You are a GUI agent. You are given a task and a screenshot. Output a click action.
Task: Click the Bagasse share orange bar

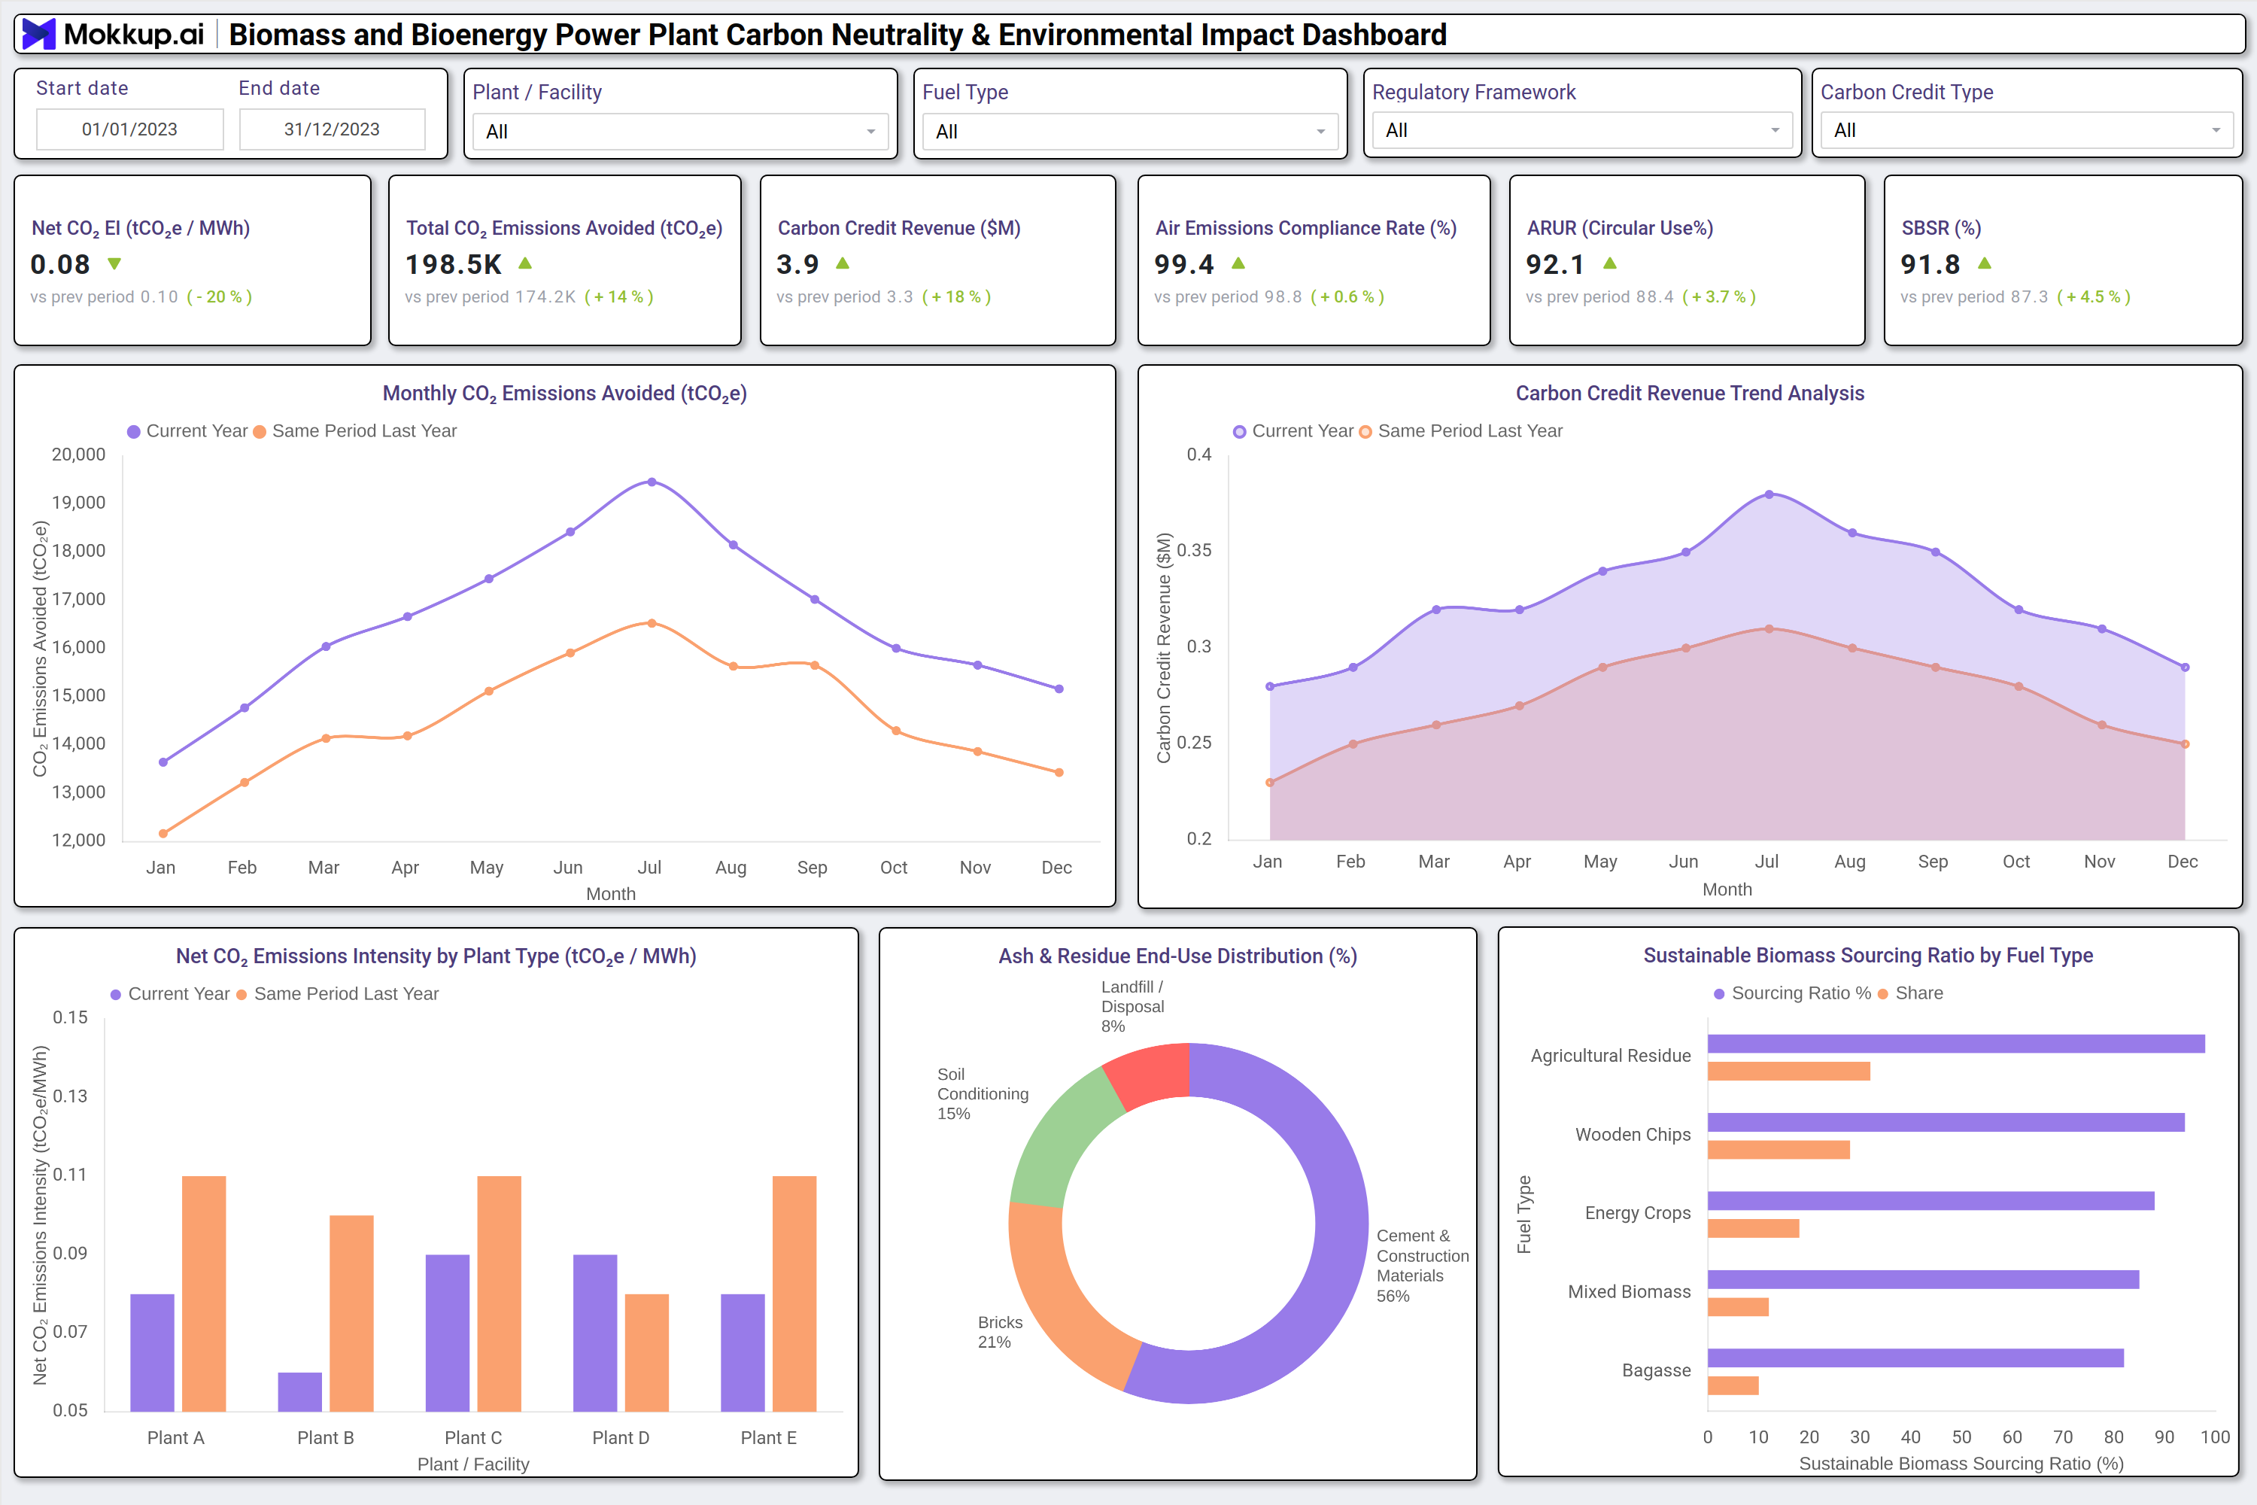coord(1733,1386)
